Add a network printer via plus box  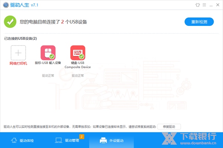18,53
